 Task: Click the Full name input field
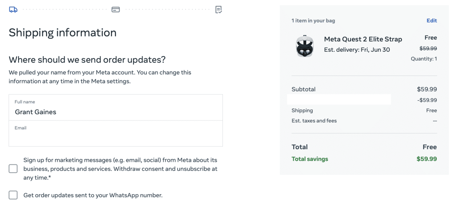pyautogui.click(x=116, y=107)
